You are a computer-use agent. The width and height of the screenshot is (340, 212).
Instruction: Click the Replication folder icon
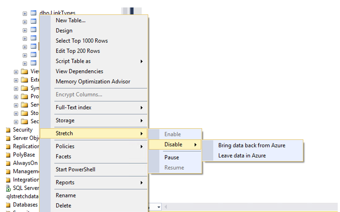coord(8,146)
